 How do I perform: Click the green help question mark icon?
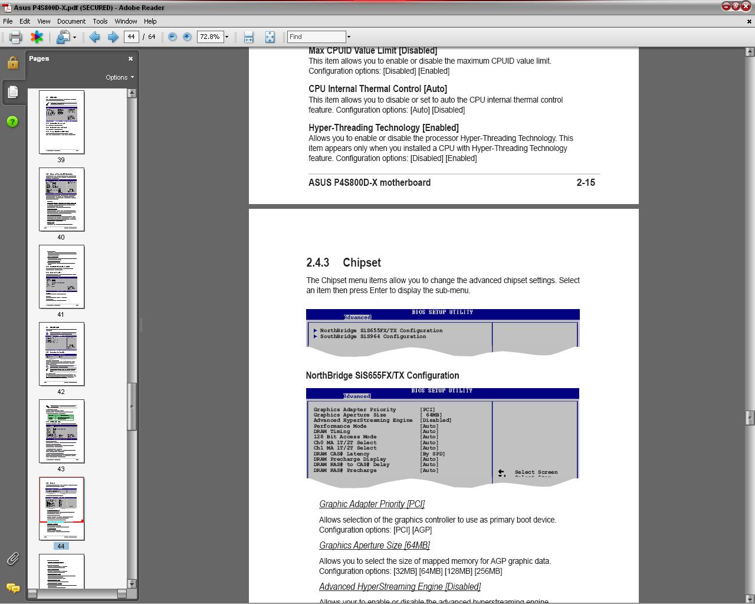[13, 122]
